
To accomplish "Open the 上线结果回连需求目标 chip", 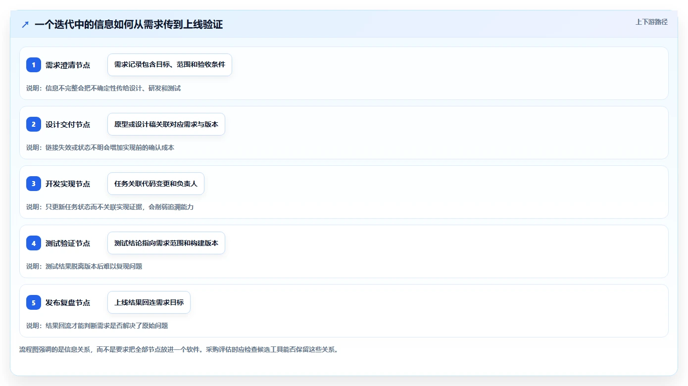I will [149, 302].
